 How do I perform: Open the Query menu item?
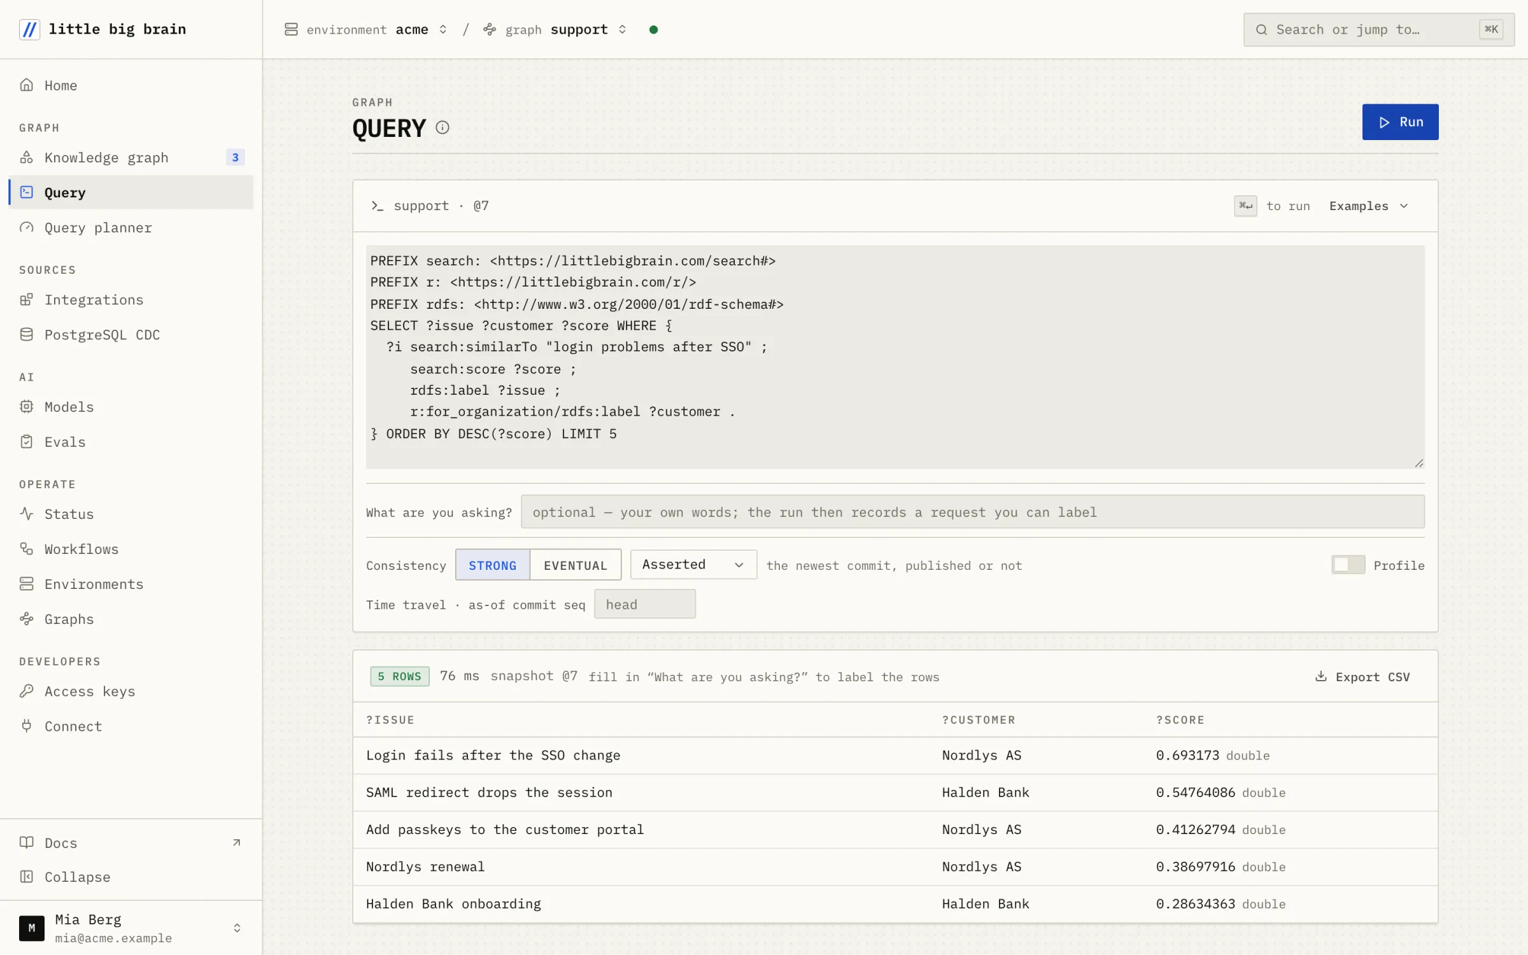(131, 192)
